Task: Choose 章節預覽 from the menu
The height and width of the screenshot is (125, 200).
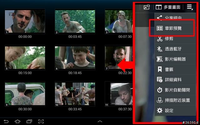Action: [175, 28]
